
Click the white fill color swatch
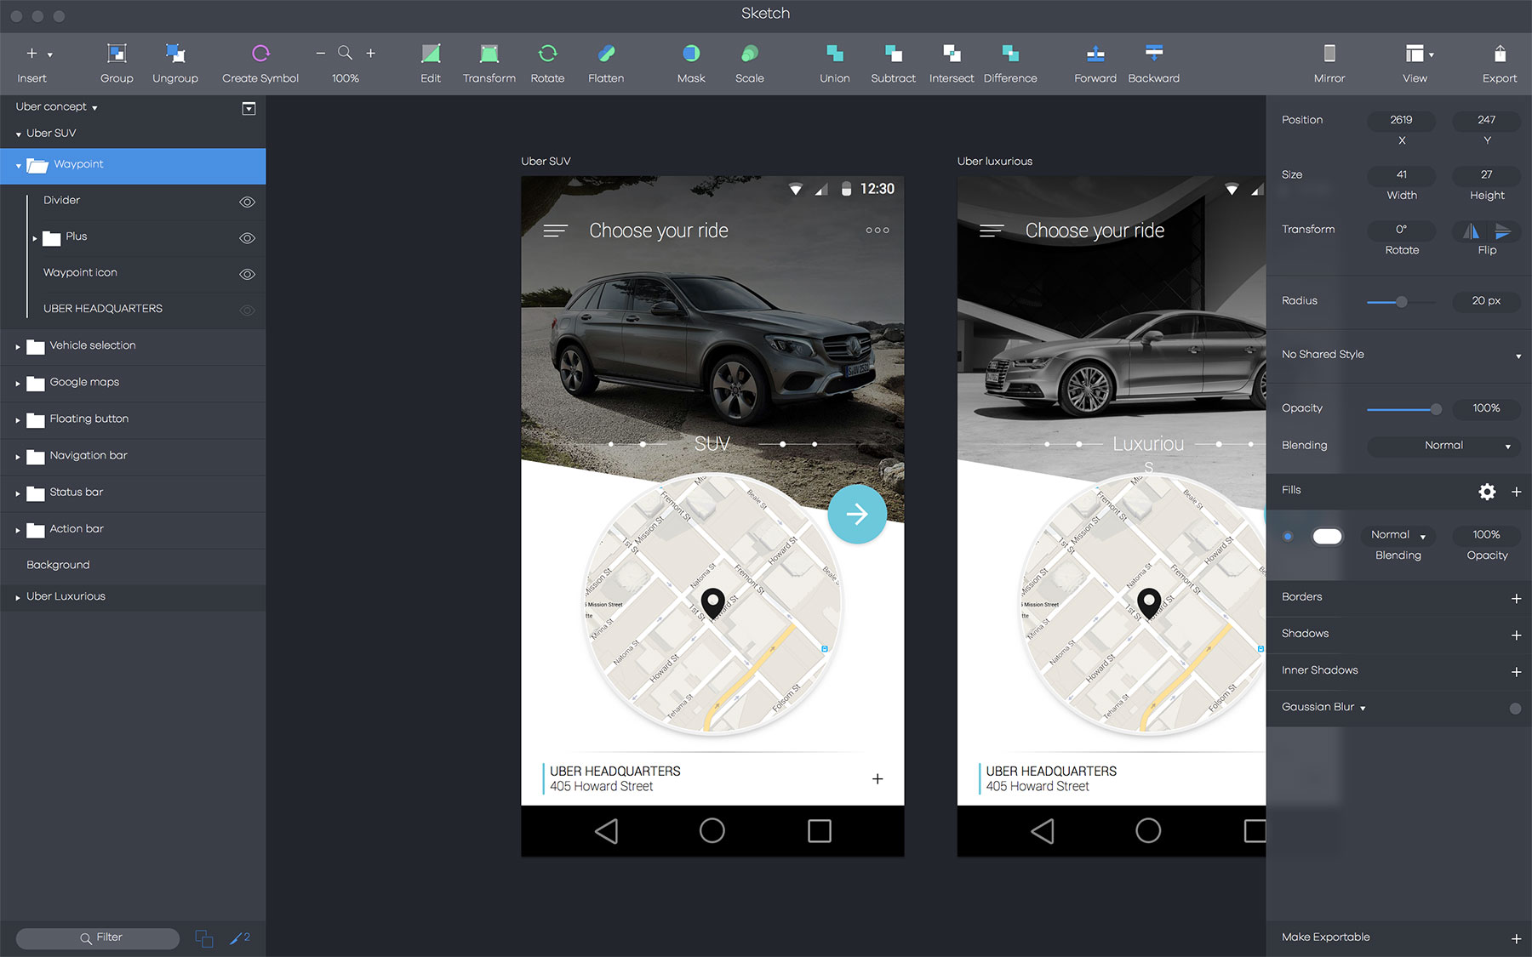1327,536
